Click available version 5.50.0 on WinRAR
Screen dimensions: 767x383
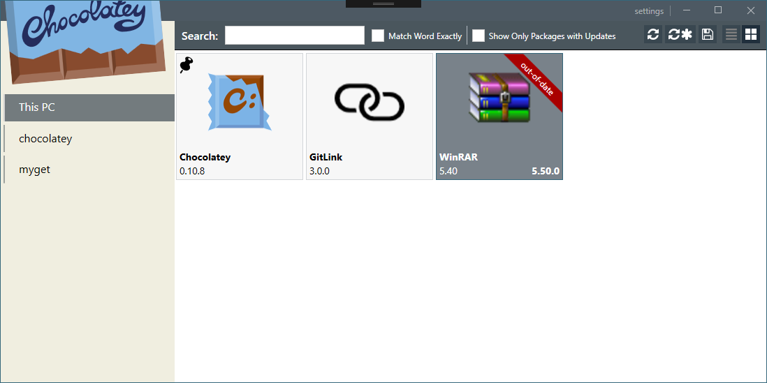point(546,172)
